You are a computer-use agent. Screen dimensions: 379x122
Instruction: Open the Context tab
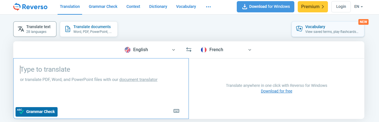tap(133, 7)
